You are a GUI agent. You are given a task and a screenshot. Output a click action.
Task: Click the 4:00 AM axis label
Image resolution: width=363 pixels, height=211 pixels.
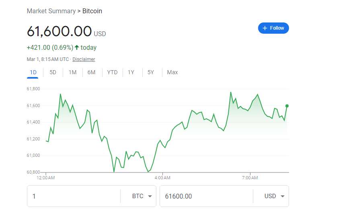162,177
